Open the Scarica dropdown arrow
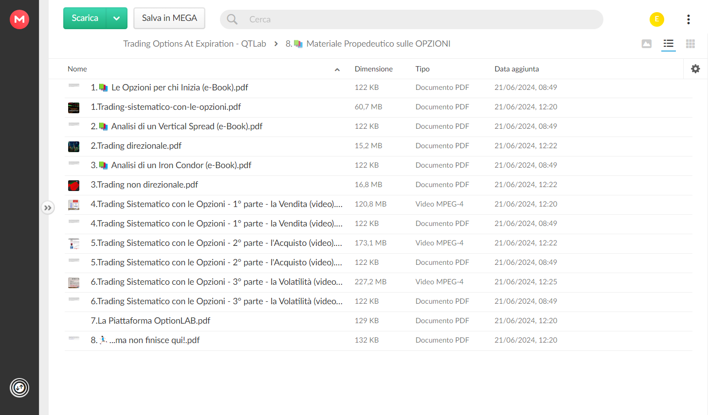 tap(117, 18)
